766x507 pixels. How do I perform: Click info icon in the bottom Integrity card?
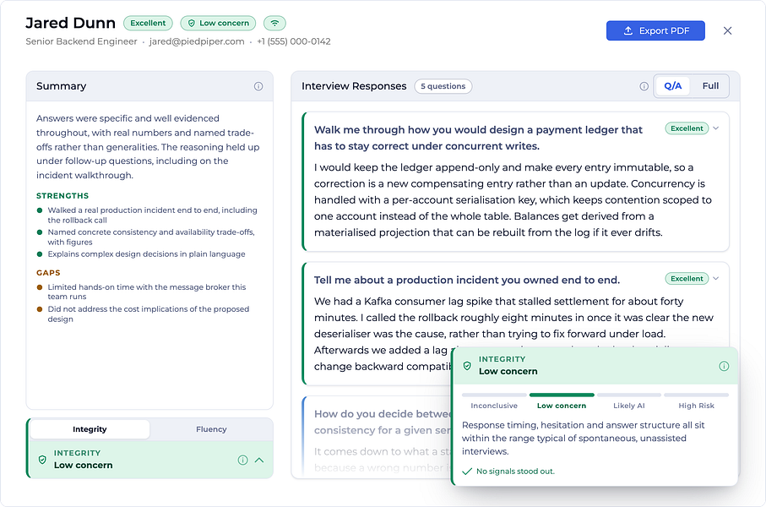click(242, 460)
